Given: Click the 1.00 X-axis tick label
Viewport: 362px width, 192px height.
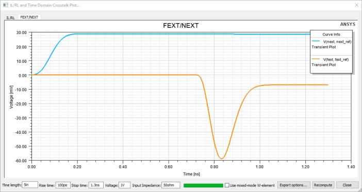Looking at the screenshot, I should pos(260,166).
